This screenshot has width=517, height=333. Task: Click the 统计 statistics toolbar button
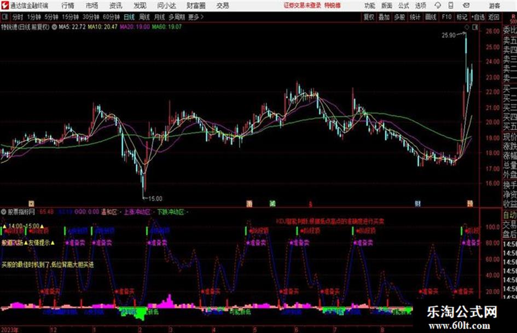pyautogui.click(x=415, y=17)
